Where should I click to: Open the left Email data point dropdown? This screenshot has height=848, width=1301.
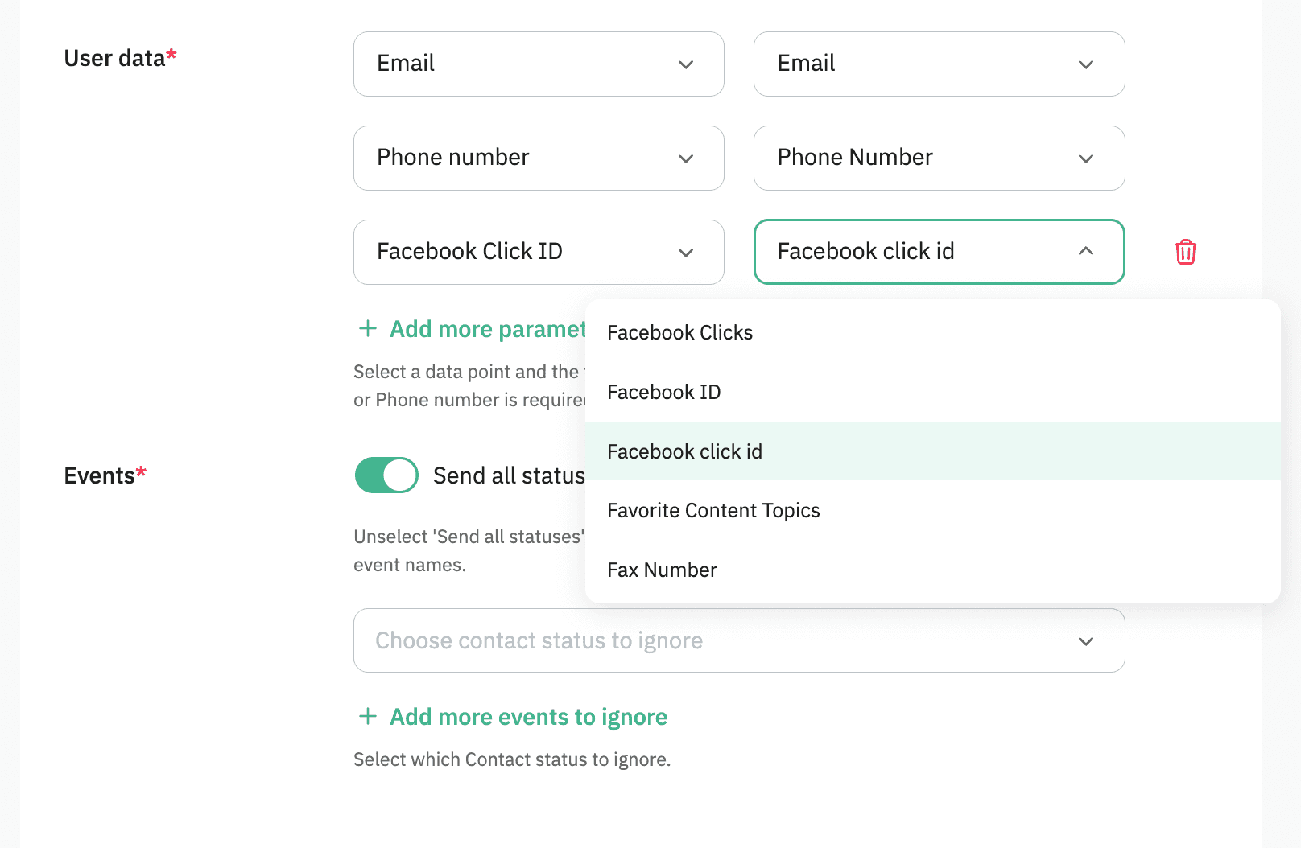pos(523,64)
